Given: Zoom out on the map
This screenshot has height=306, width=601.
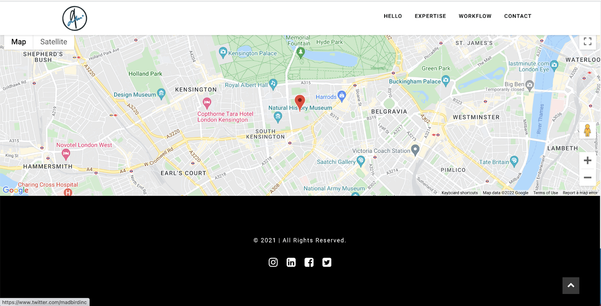Looking at the screenshot, I should tap(587, 177).
